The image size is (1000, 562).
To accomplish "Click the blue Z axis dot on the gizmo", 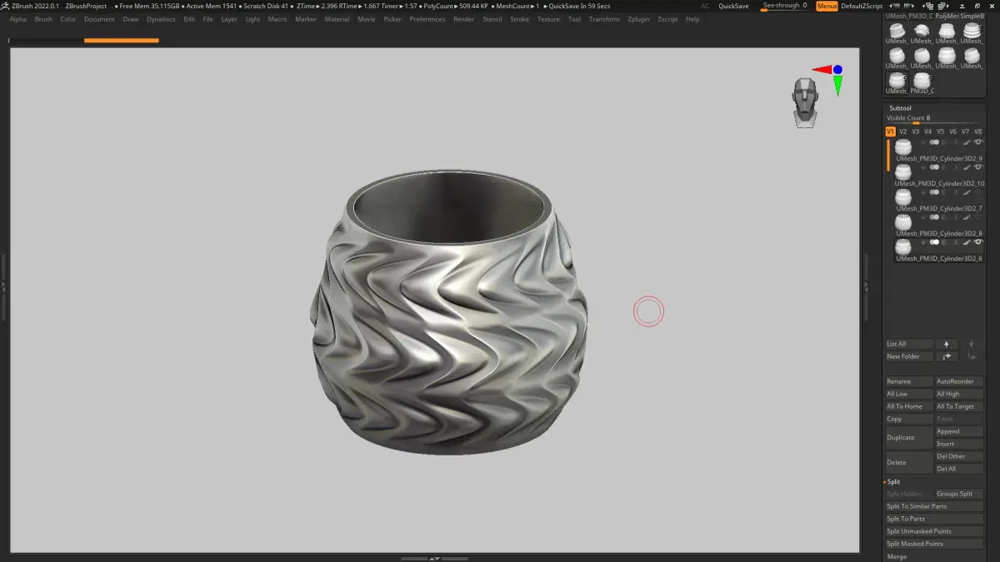I will [837, 70].
